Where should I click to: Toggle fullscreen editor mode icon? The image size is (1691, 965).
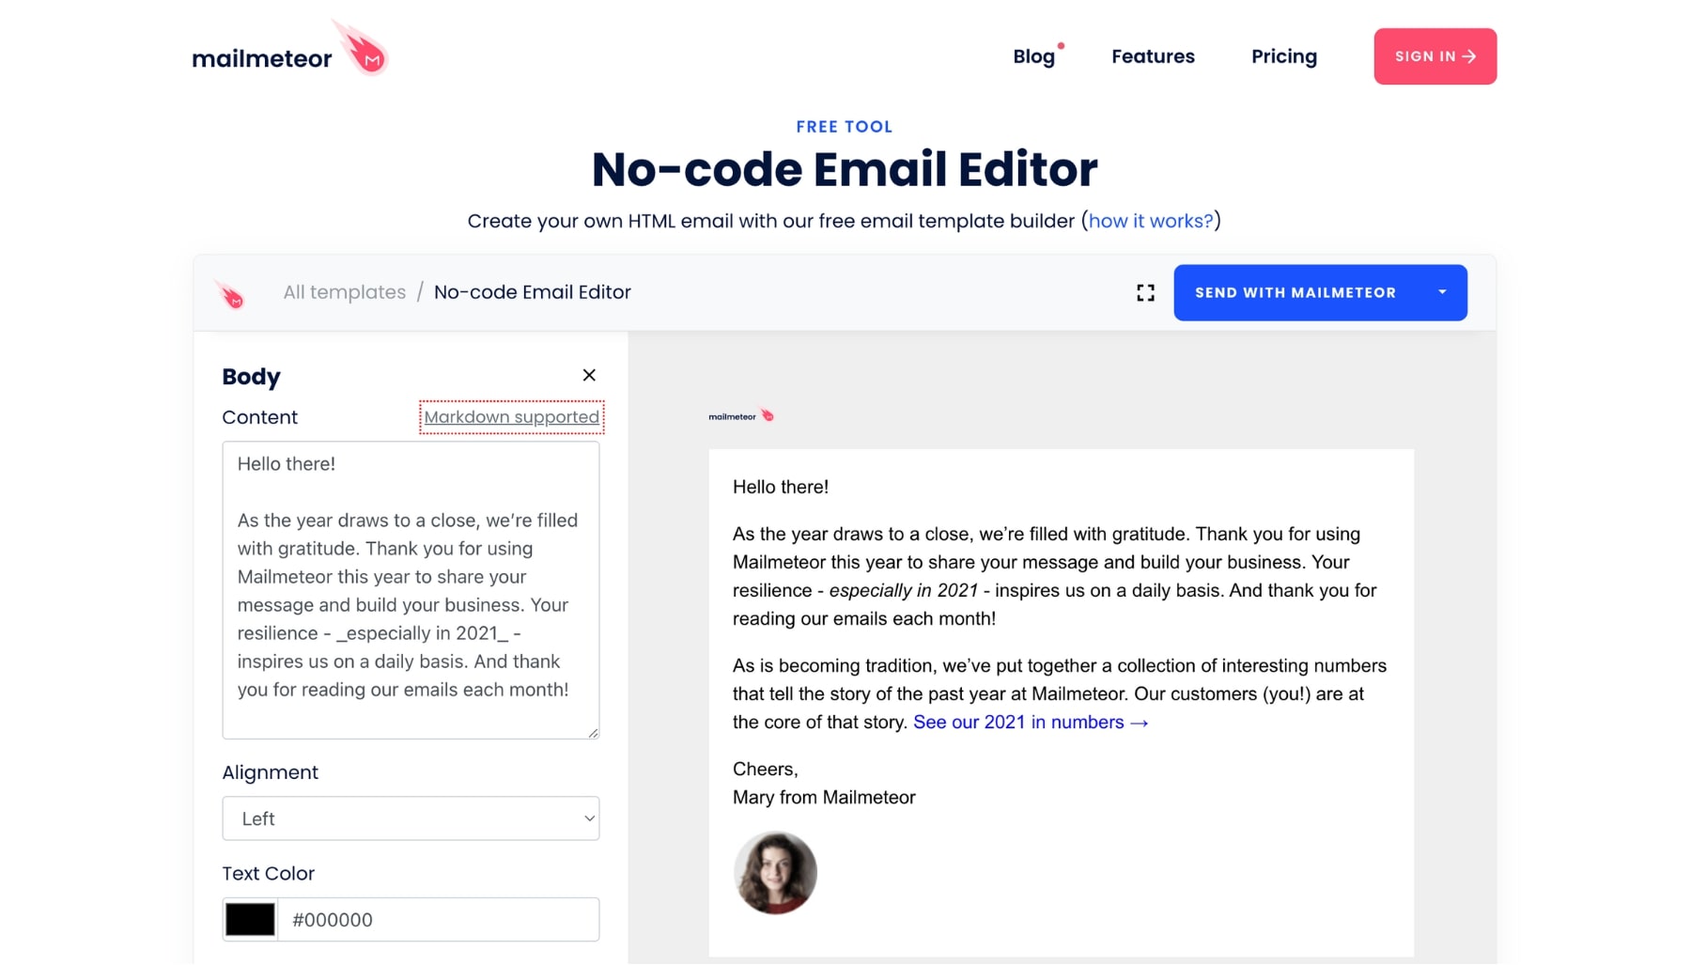[1145, 293]
